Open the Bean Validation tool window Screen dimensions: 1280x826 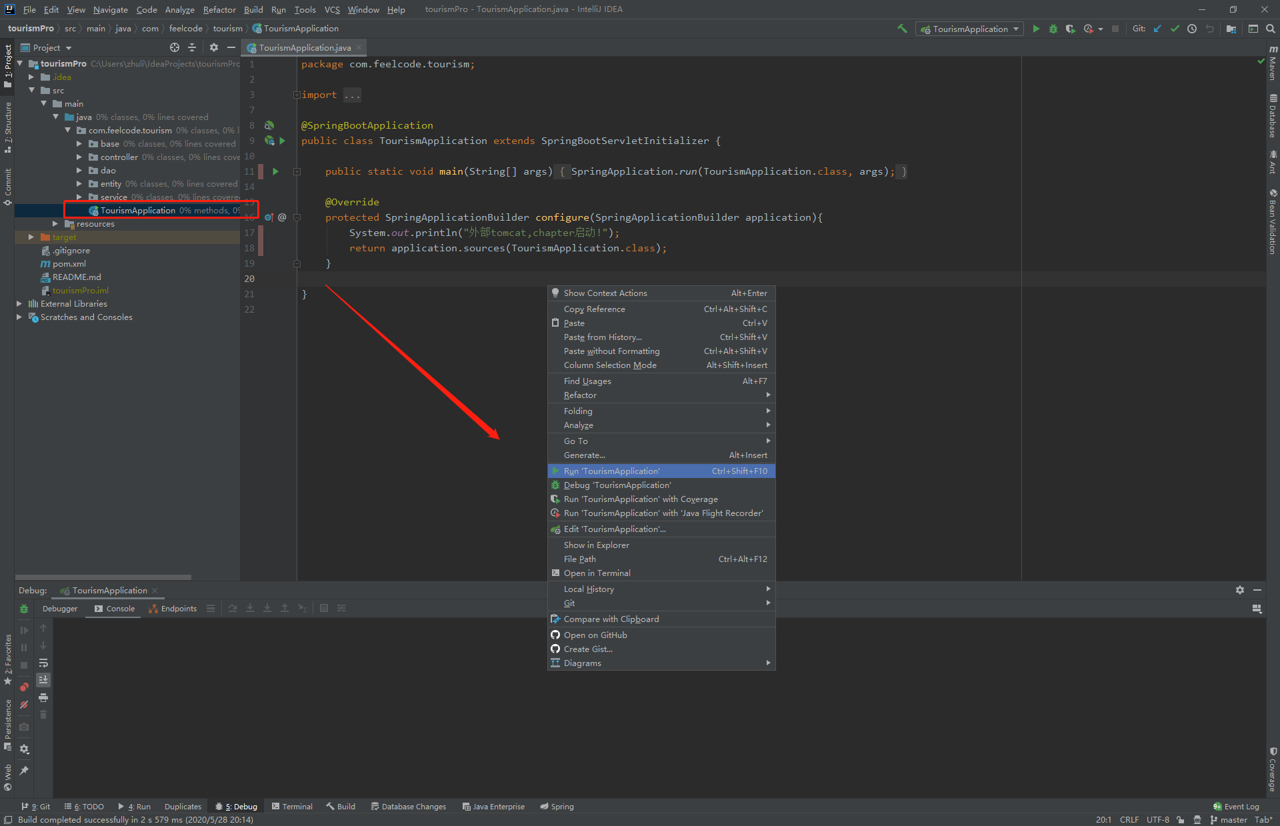click(x=1273, y=221)
